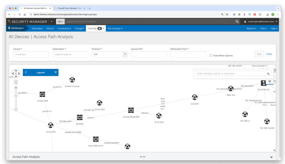Viewport: 285px width, 164px height.
Task: Click the bottom panel resize grip handle
Action: click(x=142, y=157)
